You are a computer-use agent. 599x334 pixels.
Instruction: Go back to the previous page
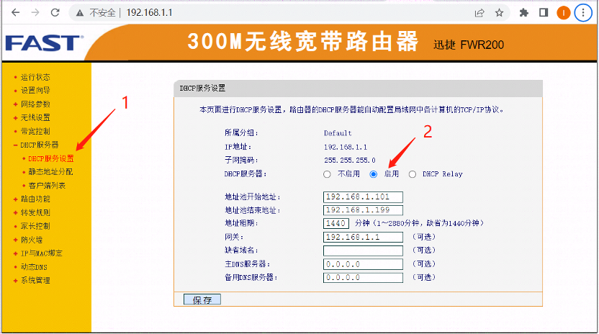click(15, 13)
